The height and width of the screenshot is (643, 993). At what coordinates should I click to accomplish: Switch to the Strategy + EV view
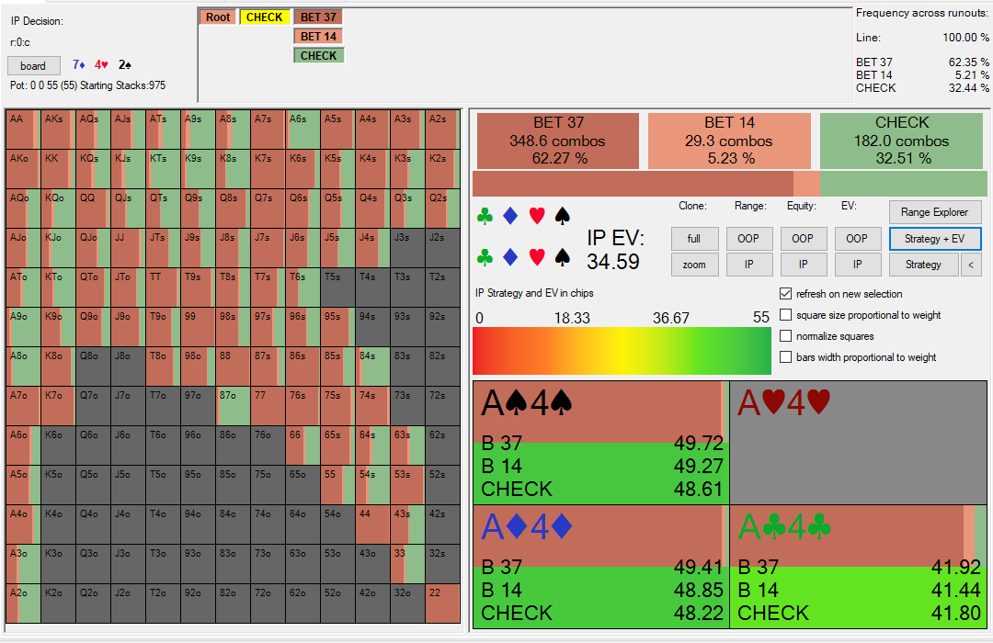(x=934, y=239)
